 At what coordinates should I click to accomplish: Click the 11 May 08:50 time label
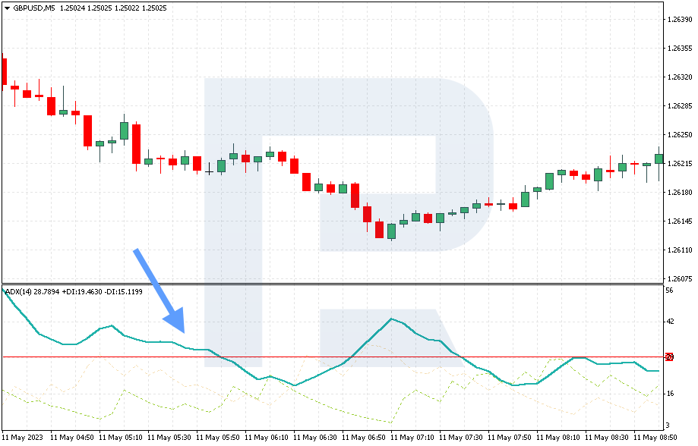[655, 438]
